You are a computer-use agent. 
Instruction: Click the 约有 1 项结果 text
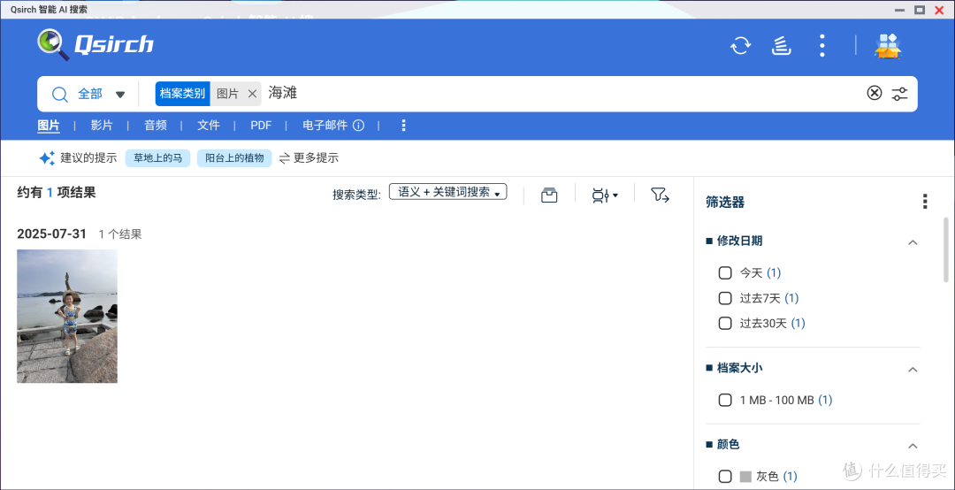tap(56, 193)
